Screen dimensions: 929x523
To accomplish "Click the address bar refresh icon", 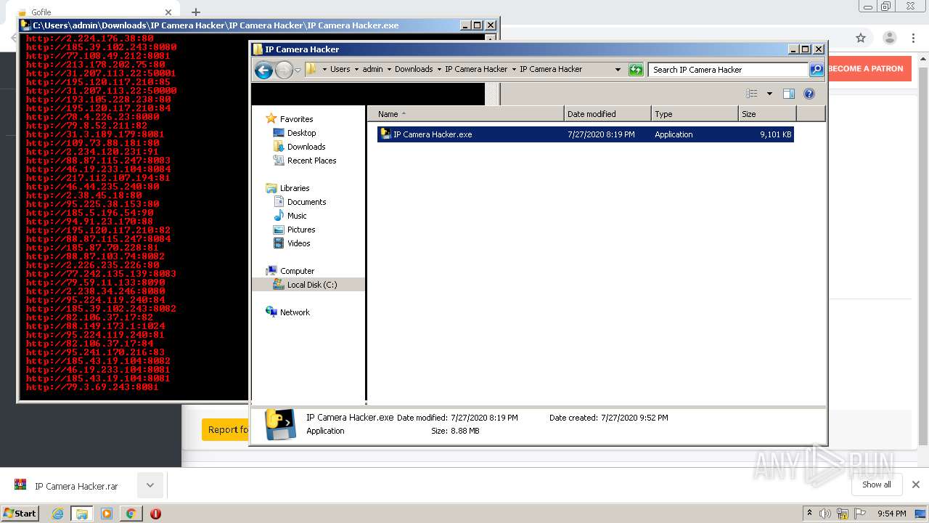I will (x=636, y=70).
